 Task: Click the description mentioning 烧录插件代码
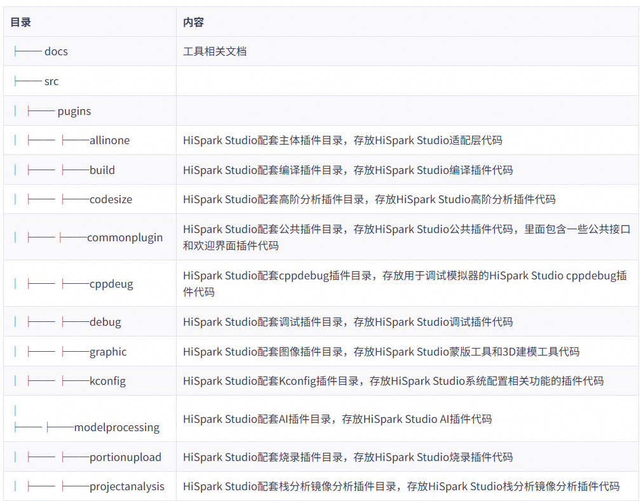click(348, 457)
